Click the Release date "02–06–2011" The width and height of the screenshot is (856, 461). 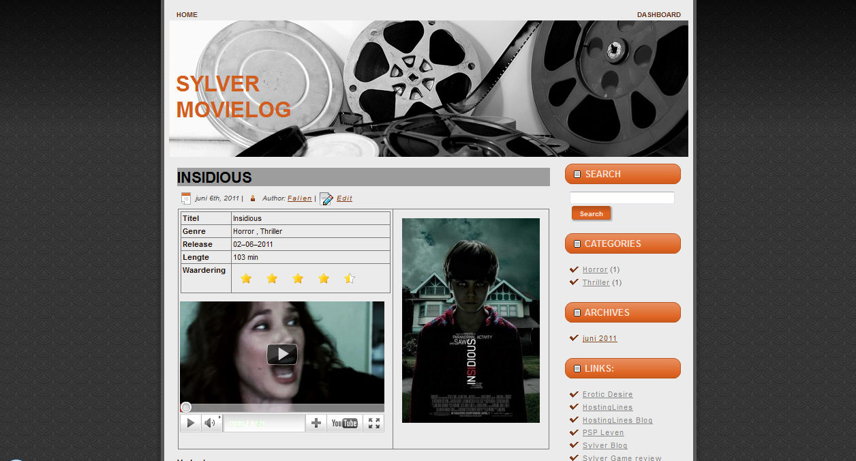(253, 245)
